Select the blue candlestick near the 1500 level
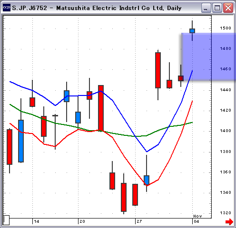 [x=192, y=31]
